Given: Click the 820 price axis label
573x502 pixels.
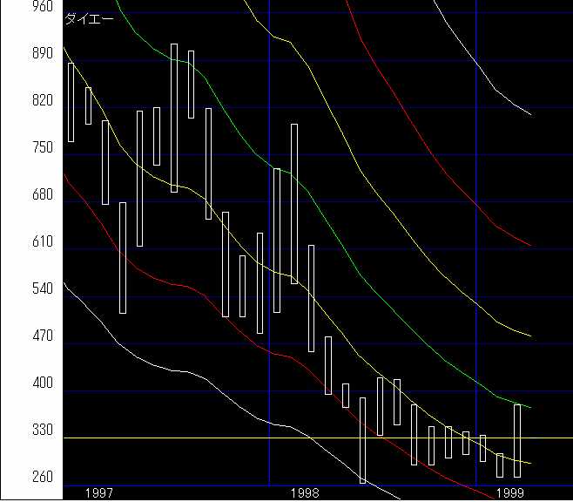Looking at the screenshot, I should click(x=17, y=100).
